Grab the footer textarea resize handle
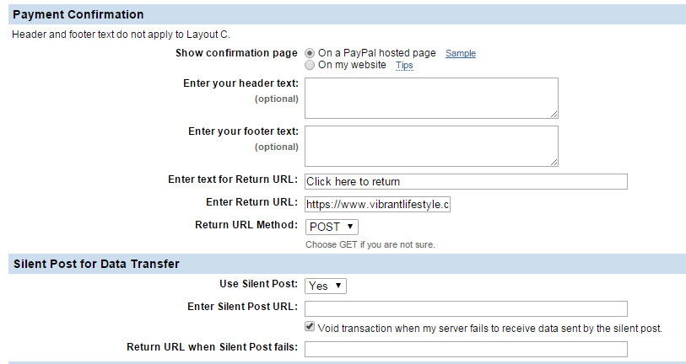The height and width of the screenshot is (364, 686). coord(554,162)
